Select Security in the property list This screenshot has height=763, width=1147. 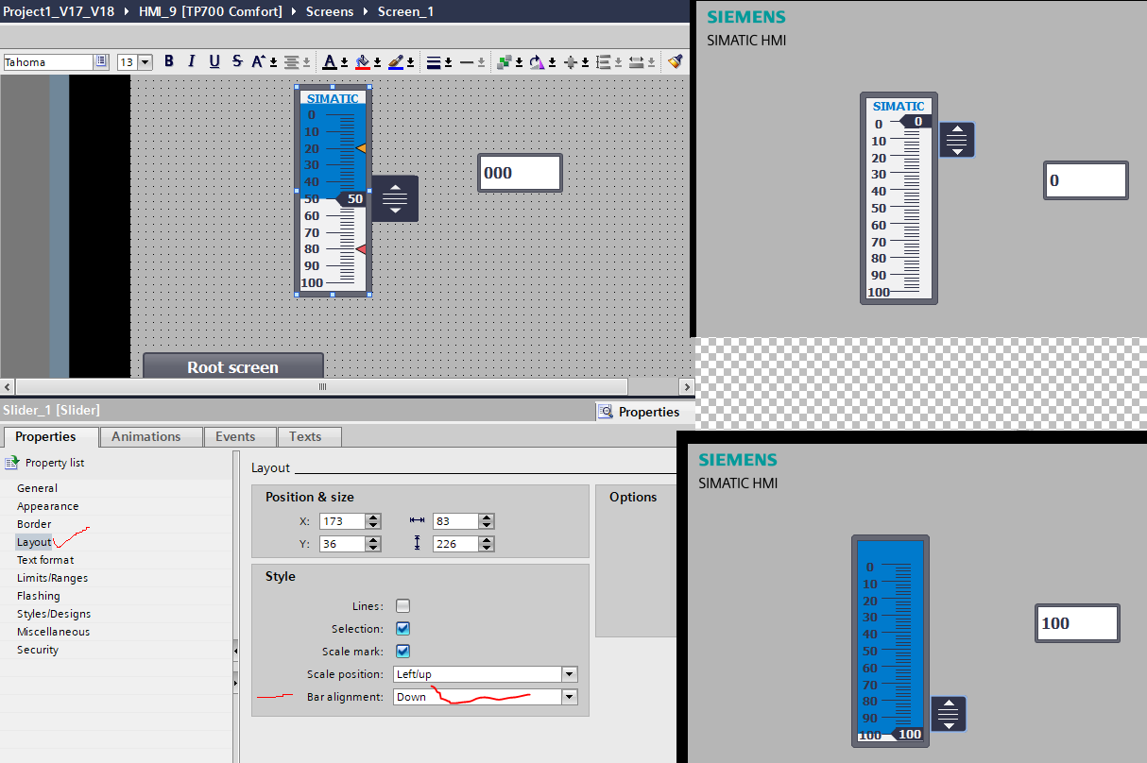(38, 650)
